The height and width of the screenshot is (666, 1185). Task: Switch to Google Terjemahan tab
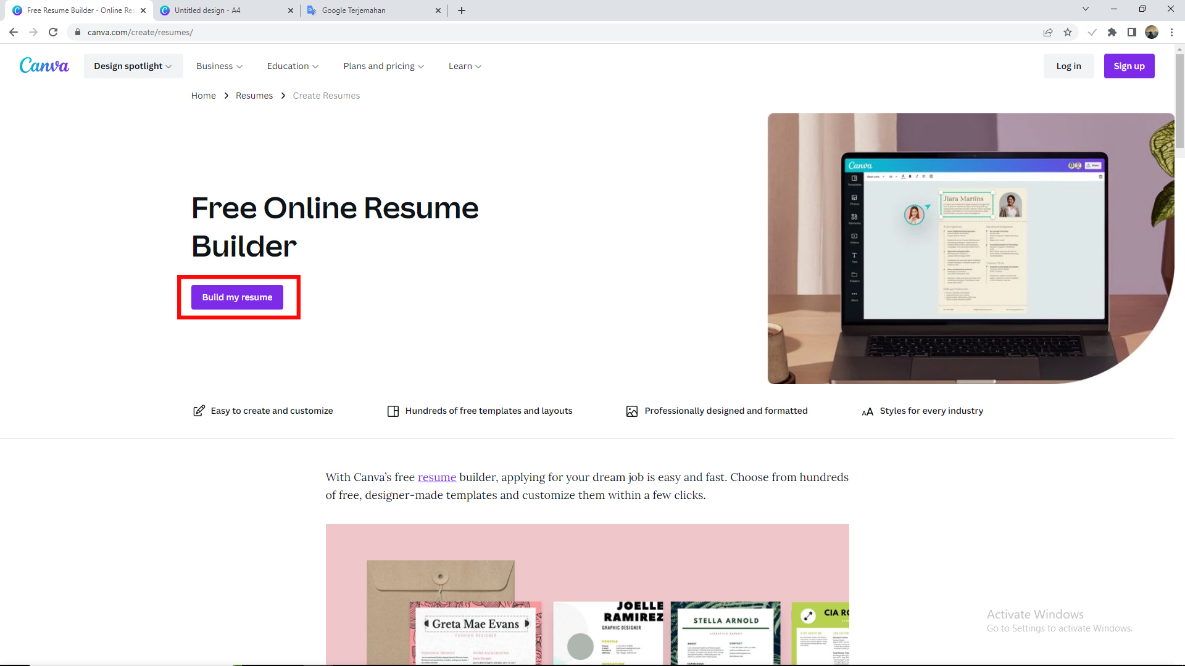pos(374,10)
